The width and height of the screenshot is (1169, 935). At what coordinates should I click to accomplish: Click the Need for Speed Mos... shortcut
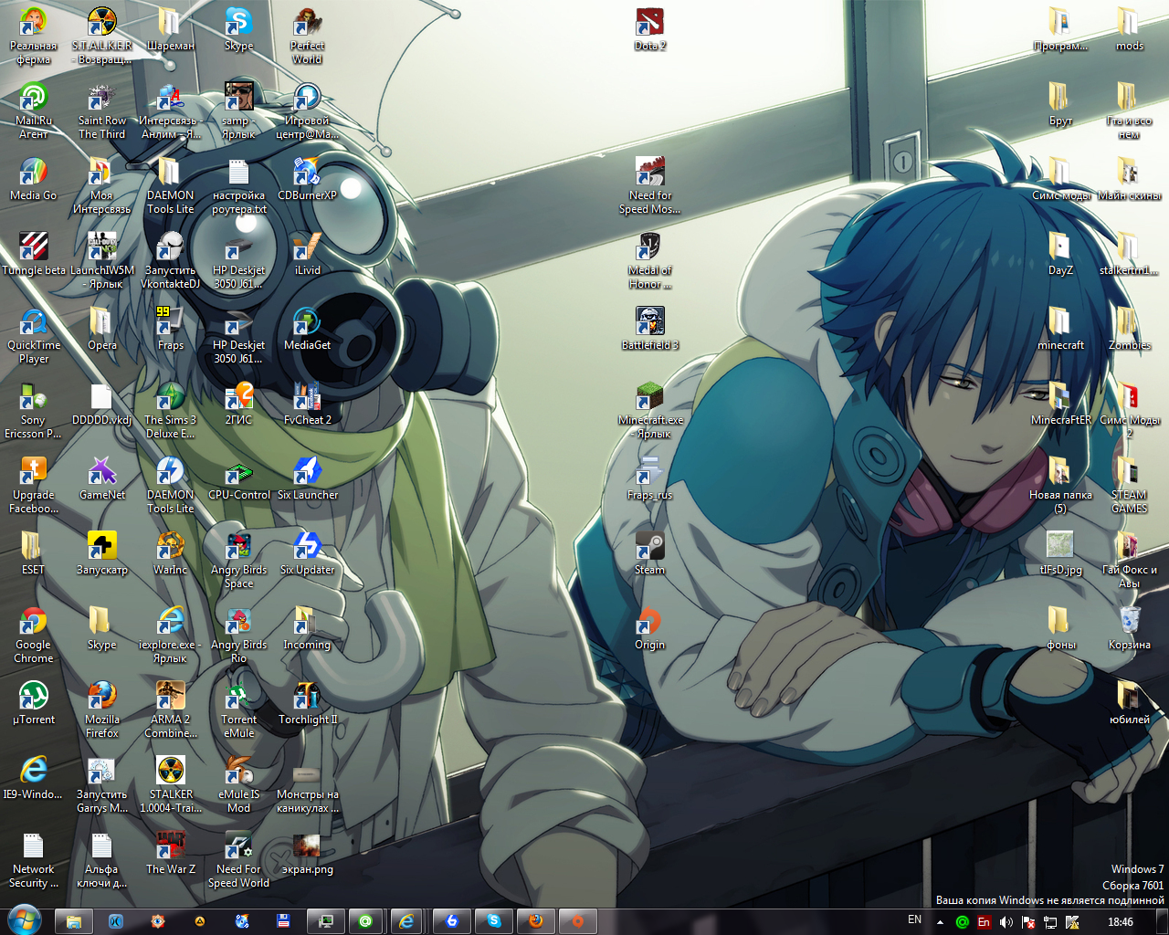[649, 184]
